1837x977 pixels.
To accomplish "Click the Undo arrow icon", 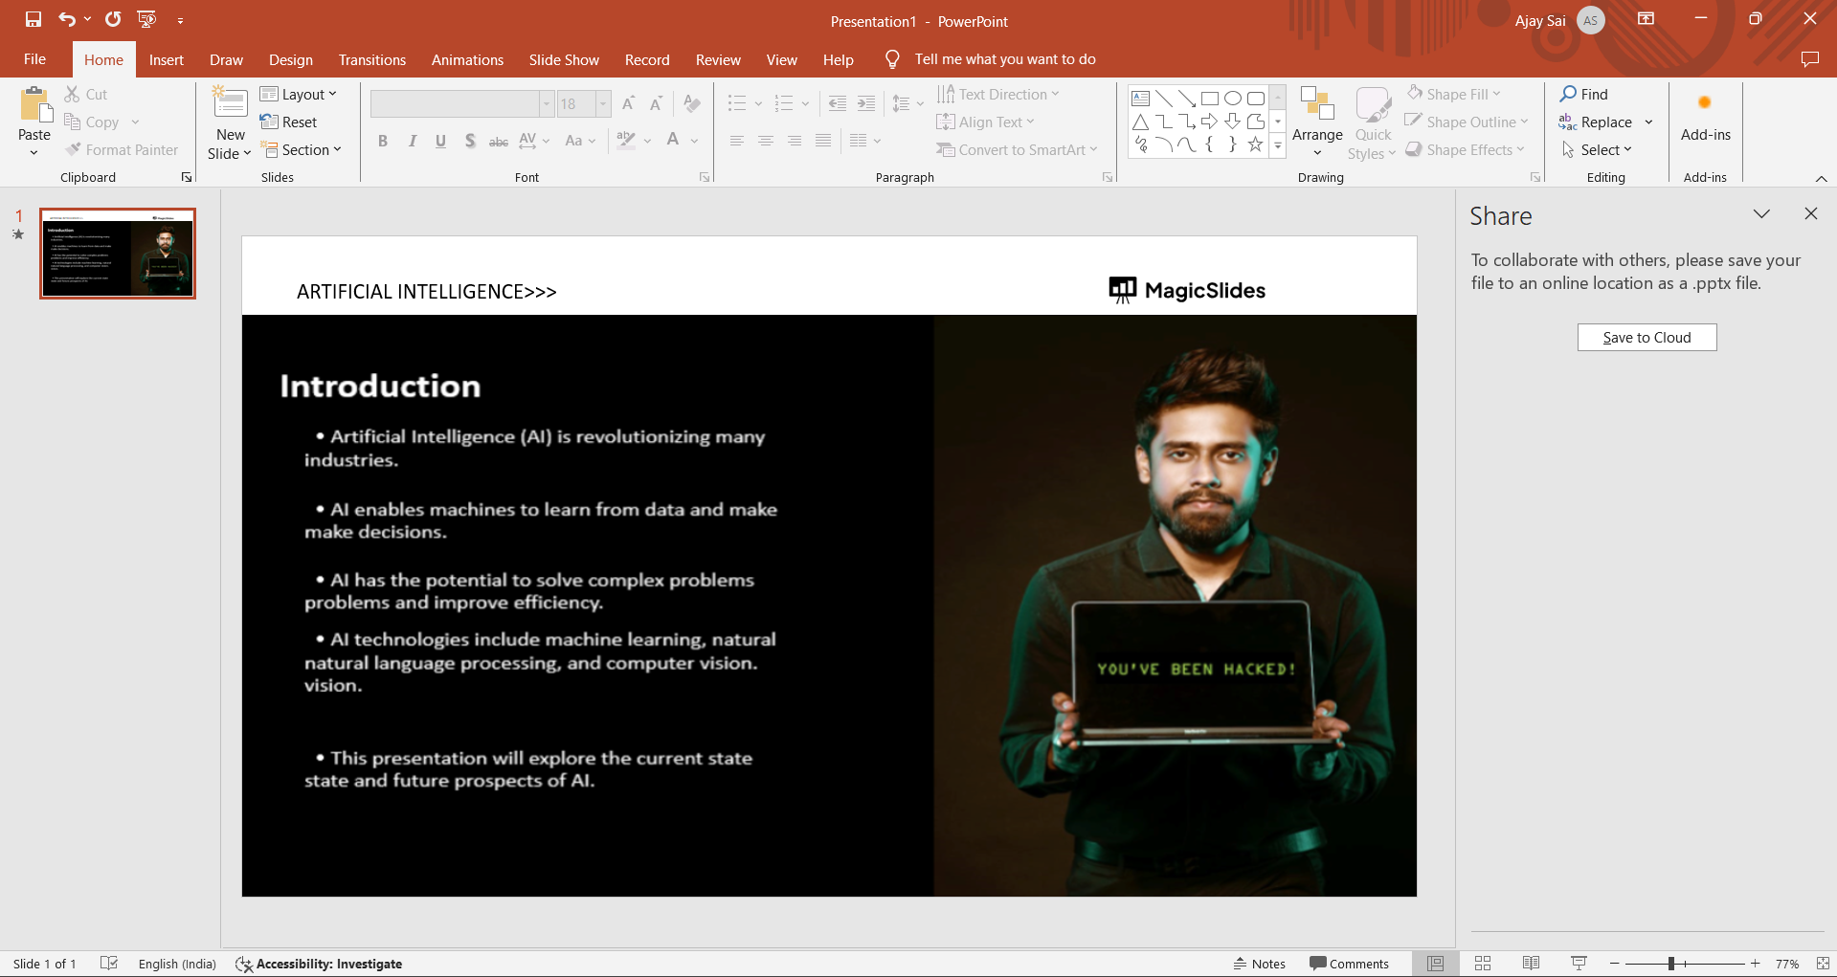I will 66,19.
